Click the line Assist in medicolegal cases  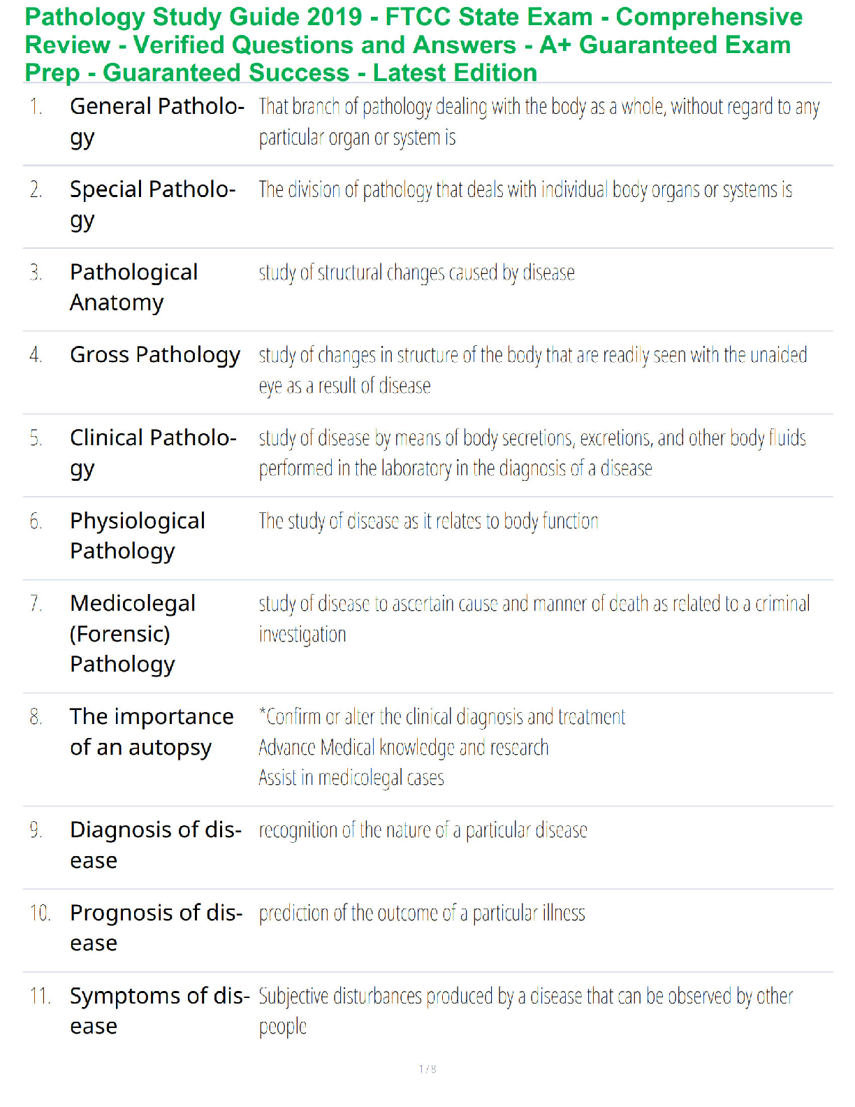point(351,778)
